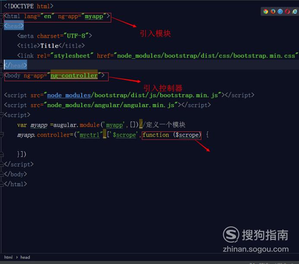This screenshot has width=299, height=264.
Task: Open the page preview in Firefox
Action: click(x=273, y=11)
